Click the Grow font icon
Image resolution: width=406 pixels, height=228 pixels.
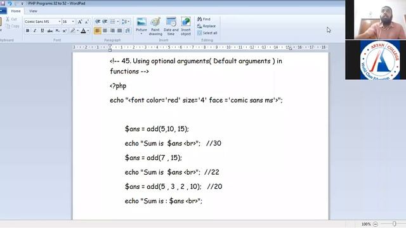[80, 22]
